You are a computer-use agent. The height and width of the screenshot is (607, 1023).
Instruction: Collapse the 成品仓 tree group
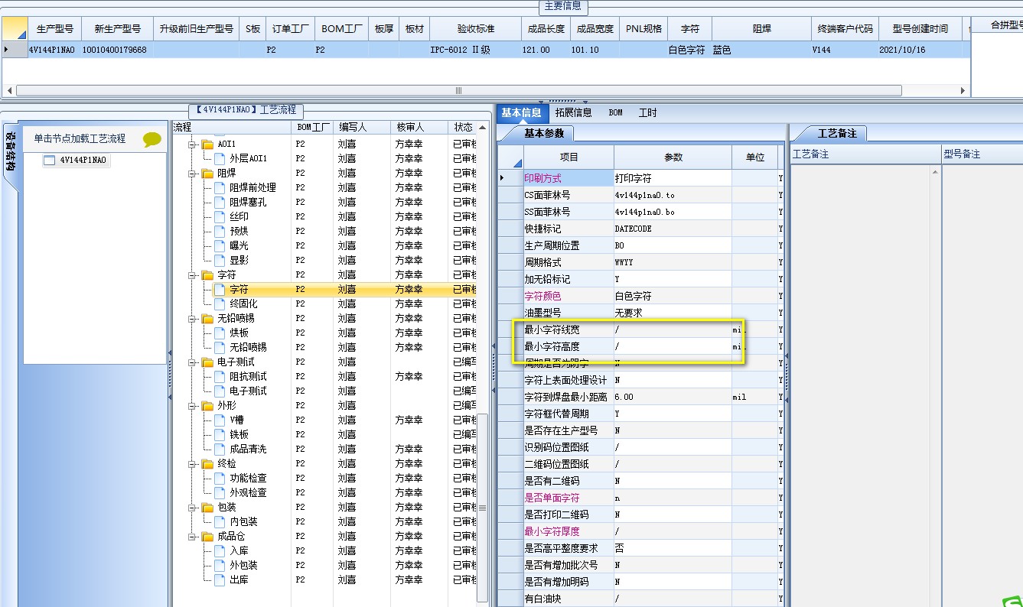point(192,537)
